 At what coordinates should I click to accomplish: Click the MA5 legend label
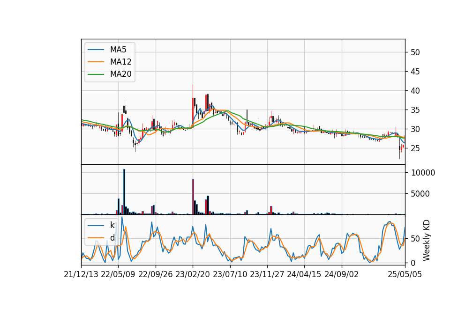[x=118, y=50]
